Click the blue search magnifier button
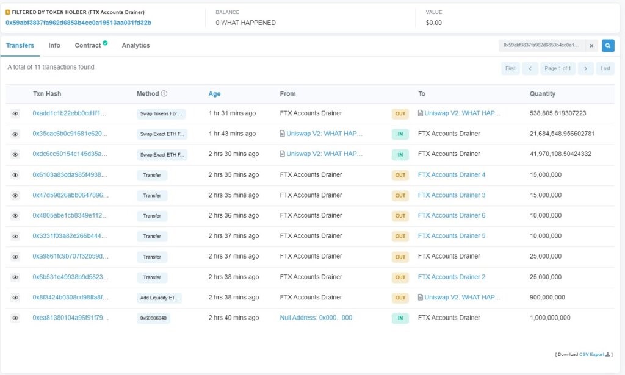The width and height of the screenshot is (625, 375). (608, 45)
